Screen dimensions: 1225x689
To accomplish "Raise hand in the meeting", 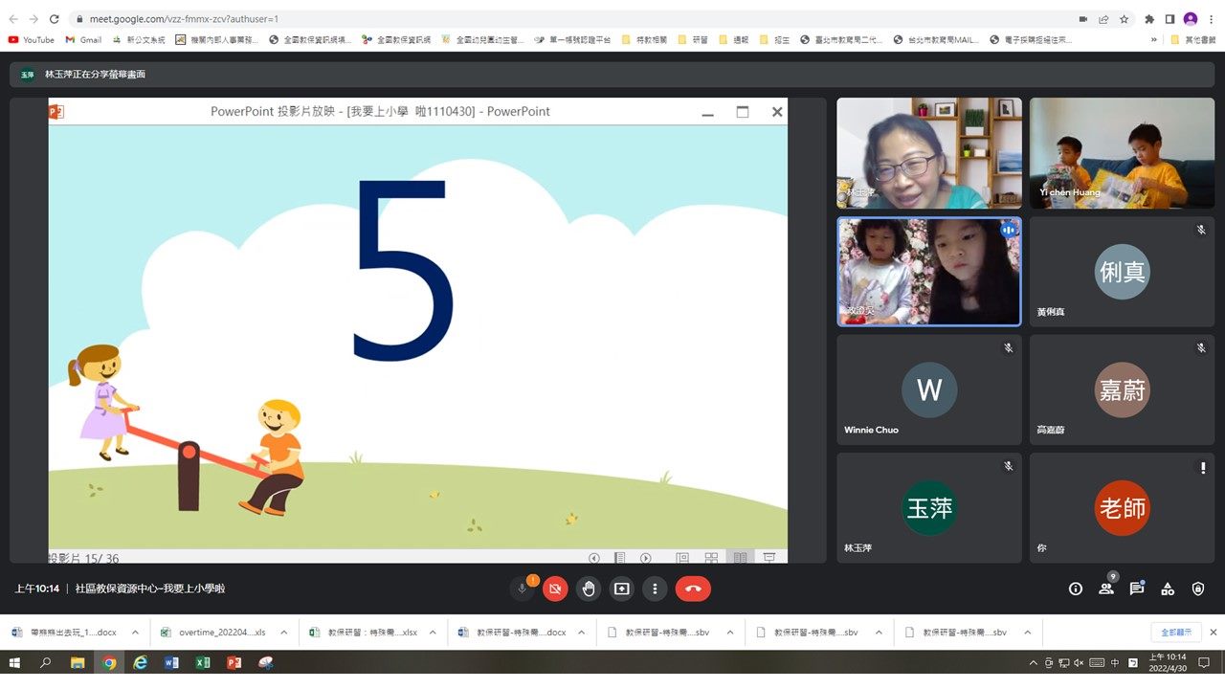I will tap(589, 589).
